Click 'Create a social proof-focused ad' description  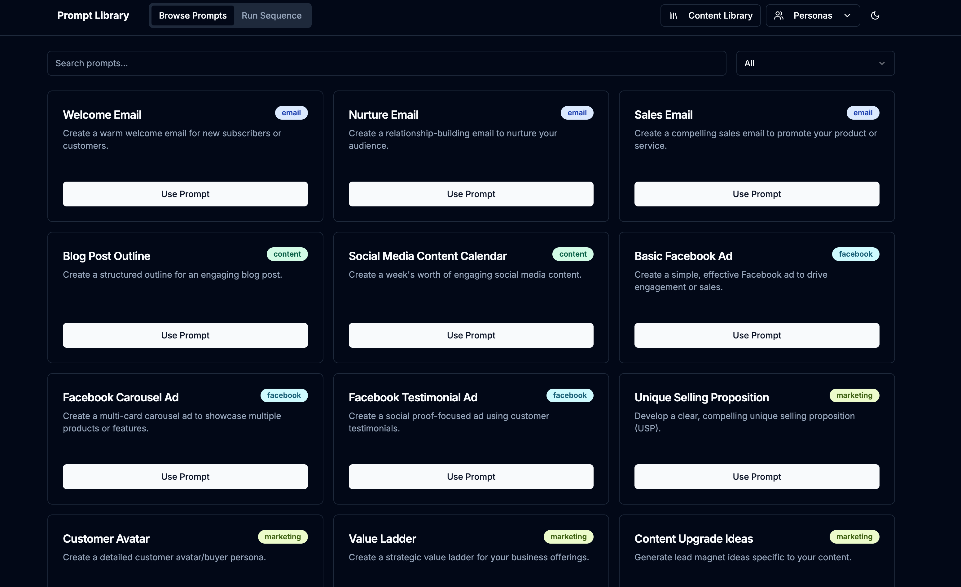(x=449, y=422)
